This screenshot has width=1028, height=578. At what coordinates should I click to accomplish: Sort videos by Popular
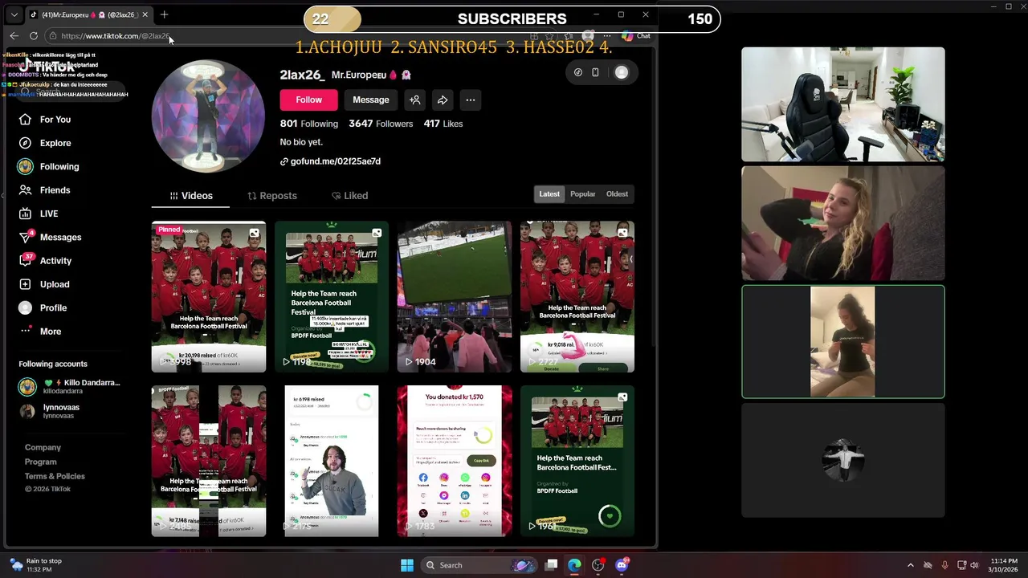583,194
